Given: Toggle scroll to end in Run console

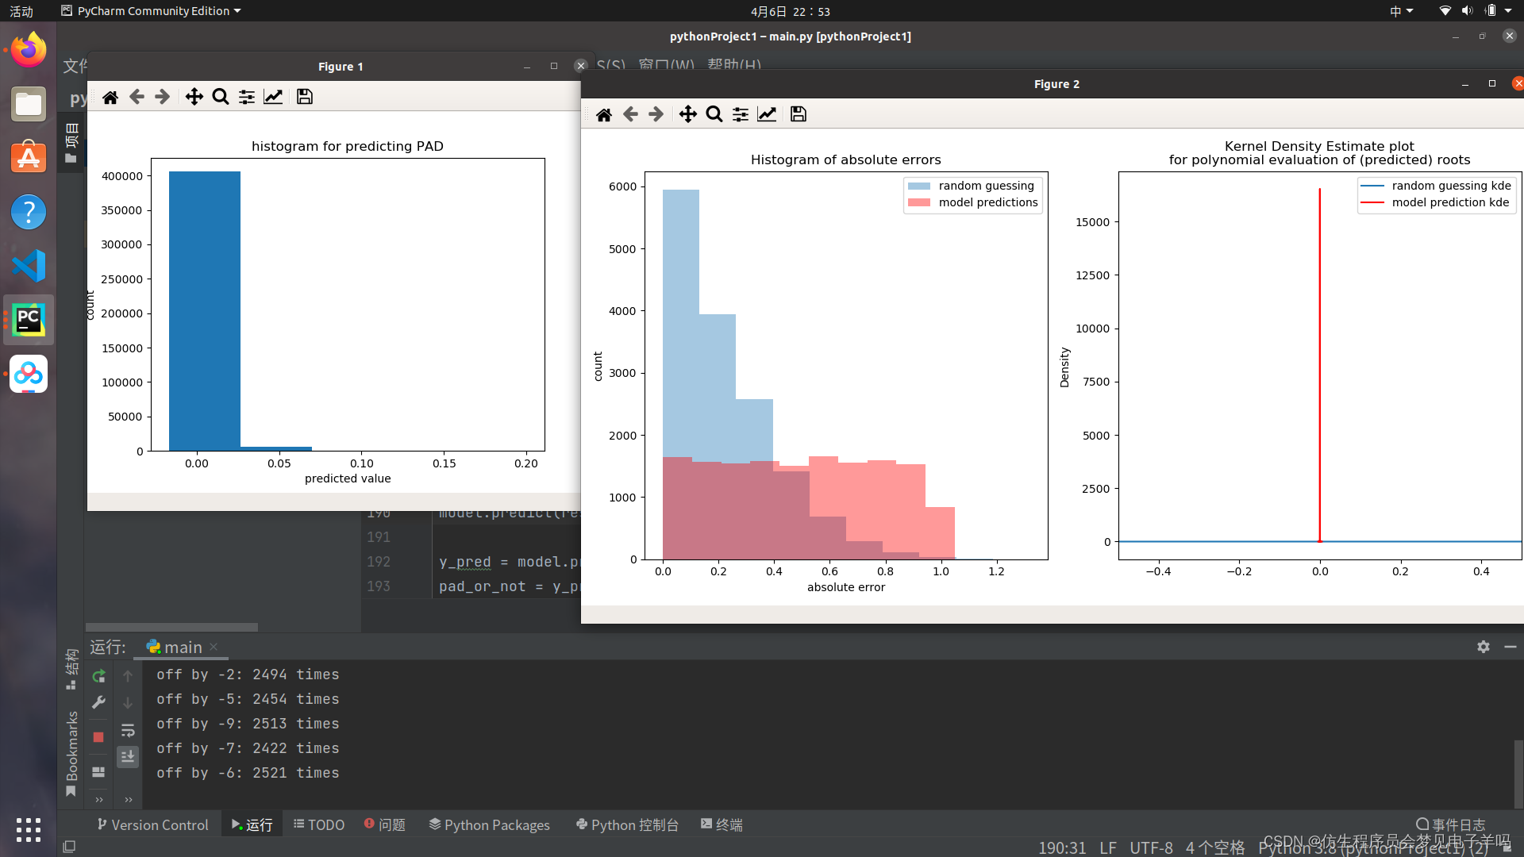Looking at the screenshot, I should [x=128, y=757].
